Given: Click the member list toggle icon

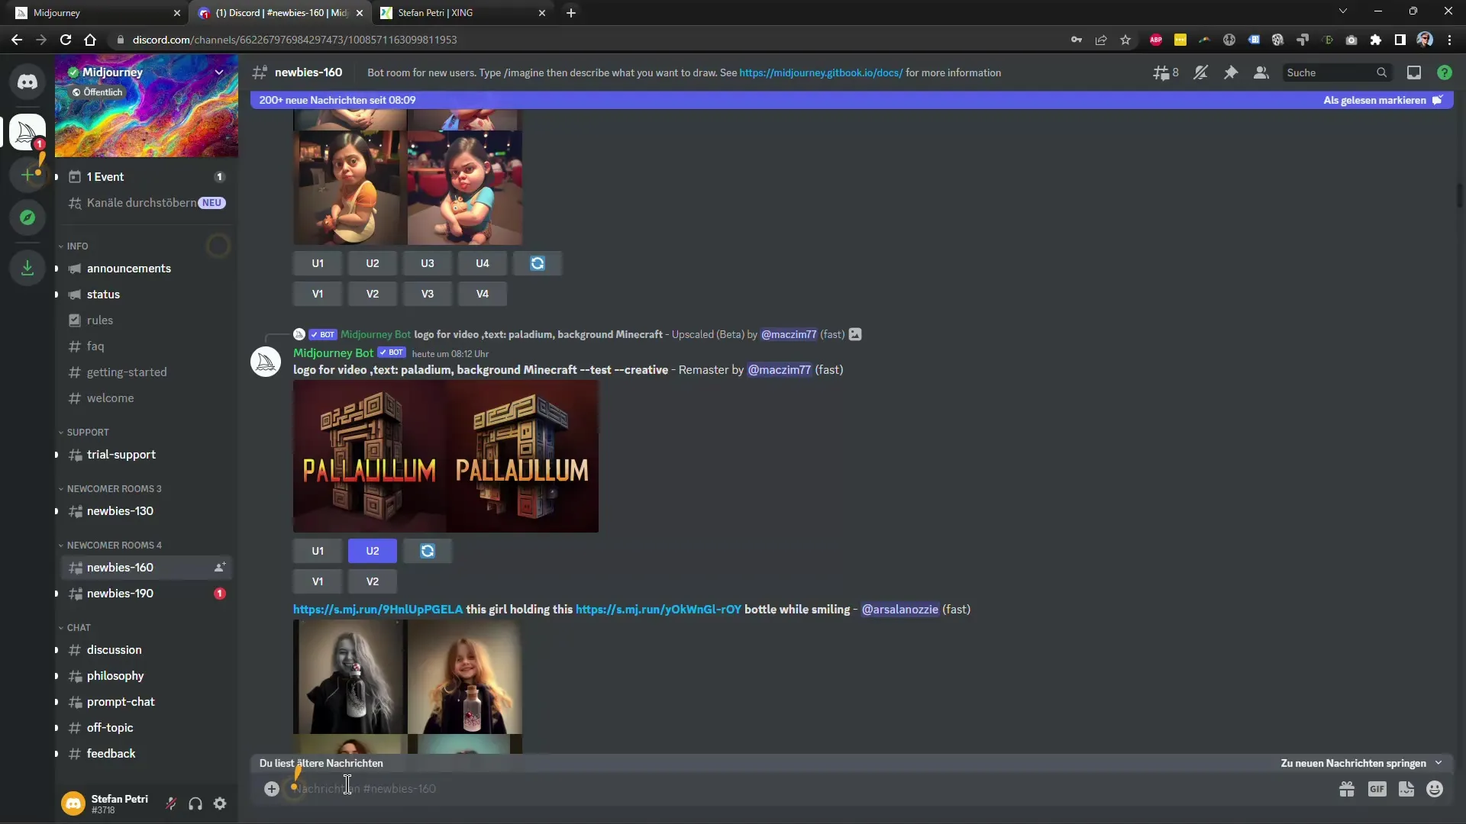Looking at the screenshot, I should pyautogui.click(x=1261, y=72).
